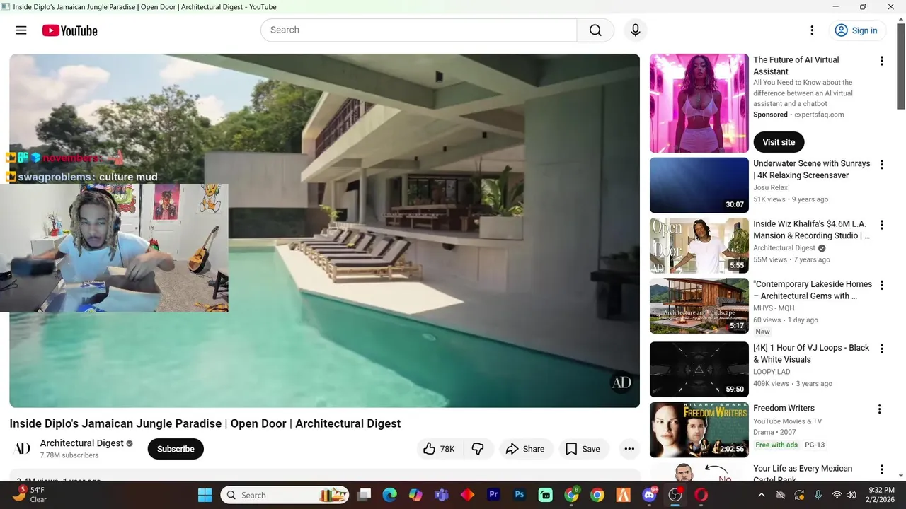The height and width of the screenshot is (509, 906).
Task: Open video title 'Inside Wiz Khalifa's $4.6M L.A.'
Action: [812, 230]
